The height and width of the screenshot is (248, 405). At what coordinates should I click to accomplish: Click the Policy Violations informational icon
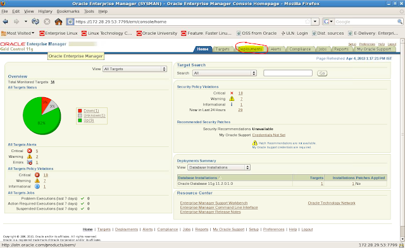[x=37, y=186]
